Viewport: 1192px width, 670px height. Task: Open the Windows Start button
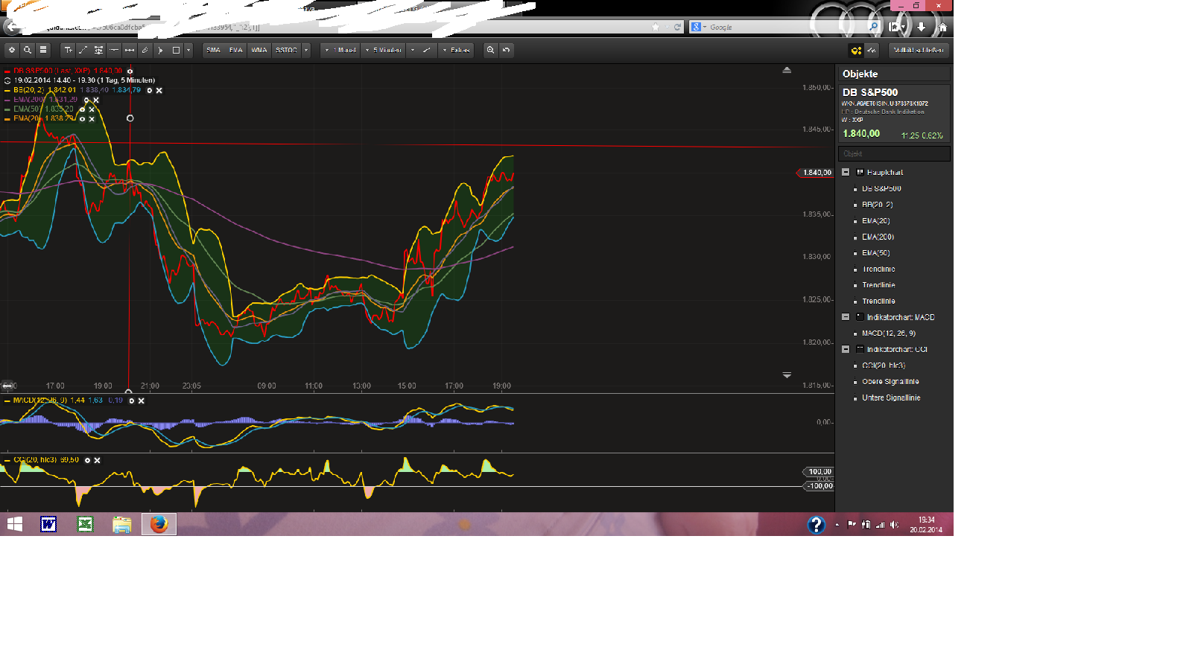click(x=14, y=524)
